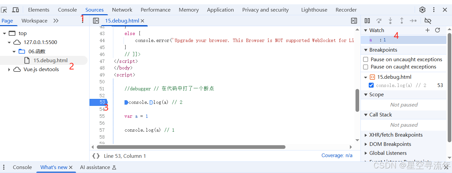Open DevTools settings gear
The image size is (452, 173).
click(422, 10)
